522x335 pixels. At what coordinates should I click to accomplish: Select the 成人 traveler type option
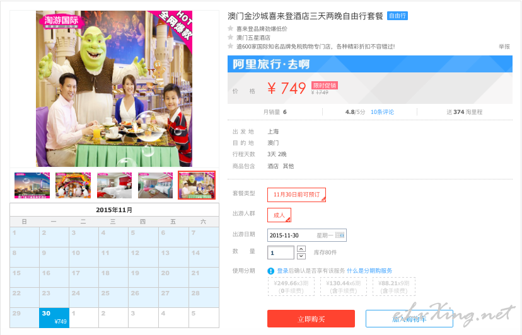click(279, 215)
